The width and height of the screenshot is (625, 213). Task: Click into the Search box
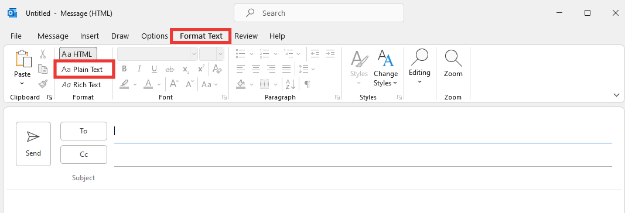[319, 13]
